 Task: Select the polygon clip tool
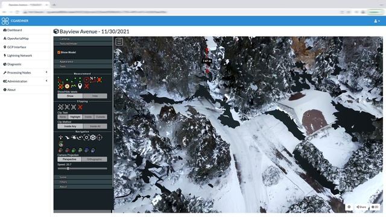tap(67, 107)
